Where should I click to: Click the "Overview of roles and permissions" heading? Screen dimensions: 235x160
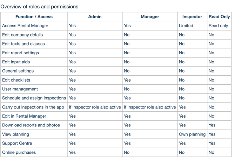(40, 7)
